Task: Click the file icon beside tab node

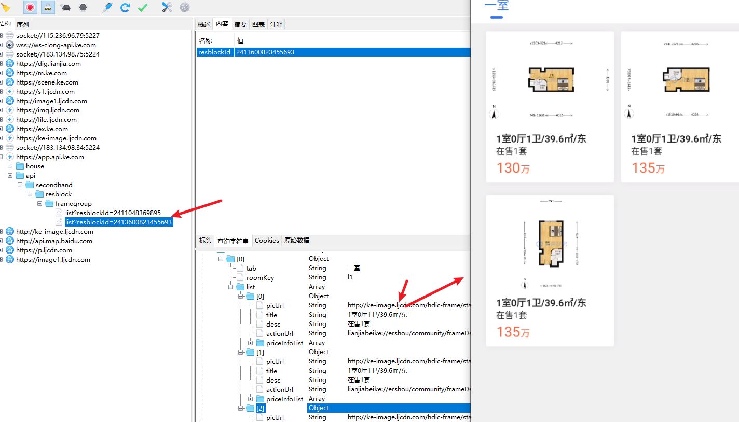Action: (x=240, y=269)
